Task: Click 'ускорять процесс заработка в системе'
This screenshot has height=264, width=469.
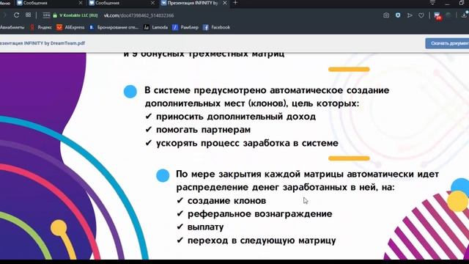Action: [247, 143]
